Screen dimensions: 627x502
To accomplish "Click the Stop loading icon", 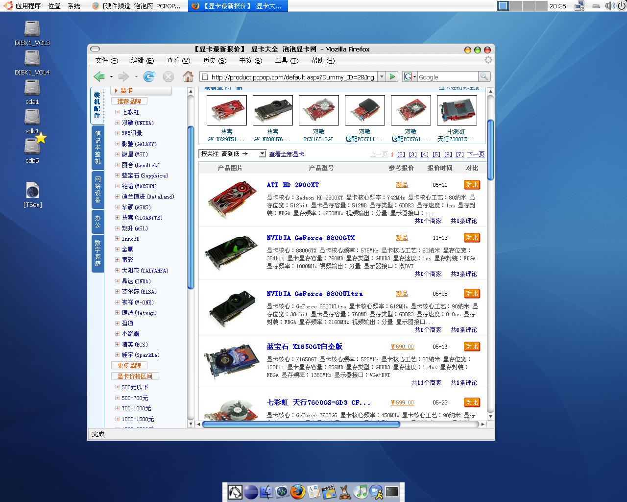I will click(x=168, y=76).
